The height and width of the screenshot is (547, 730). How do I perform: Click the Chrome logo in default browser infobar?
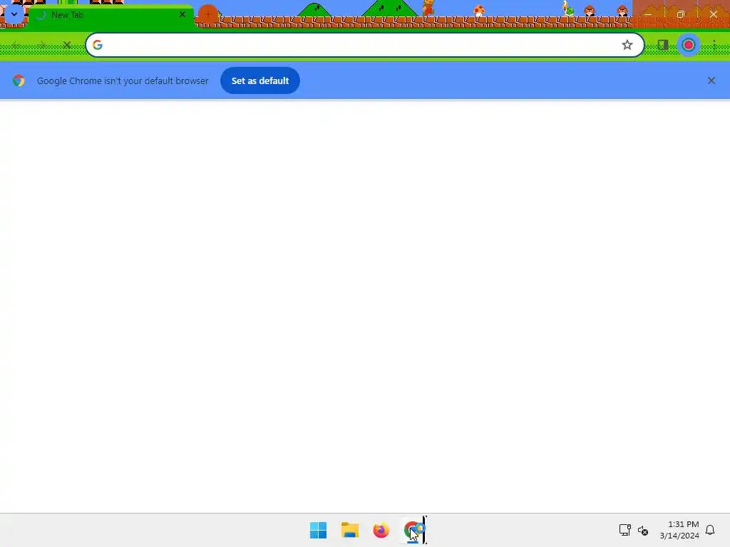coord(19,81)
